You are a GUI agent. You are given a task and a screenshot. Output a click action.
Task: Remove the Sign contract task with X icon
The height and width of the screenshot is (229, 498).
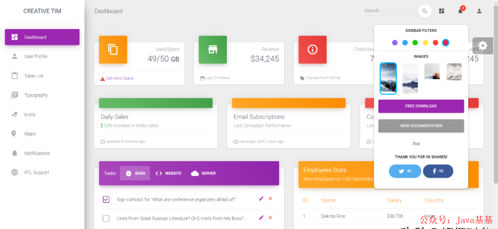tap(271, 199)
